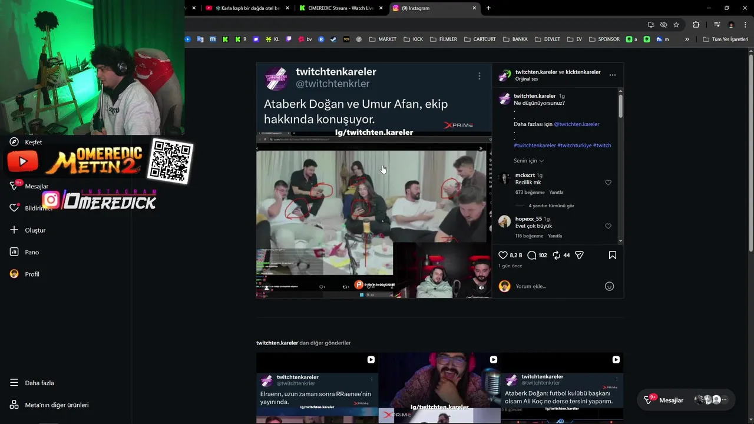Reply to hopexx_55's comment via Yanıtla
This screenshot has height=424, width=754.
click(555, 236)
